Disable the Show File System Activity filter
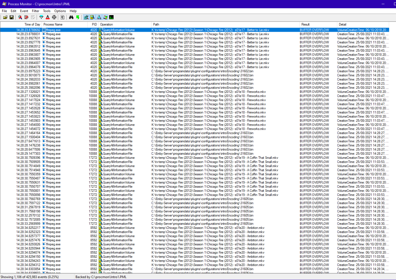This screenshot has width=396, height=280. pos(92,17)
